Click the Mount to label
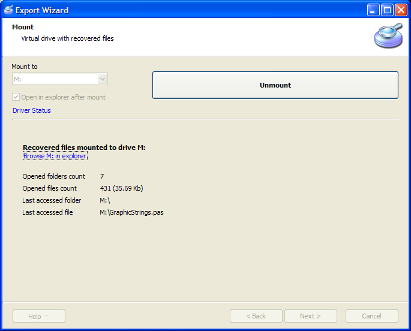Image resolution: width=411 pixels, height=331 pixels. click(x=25, y=67)
